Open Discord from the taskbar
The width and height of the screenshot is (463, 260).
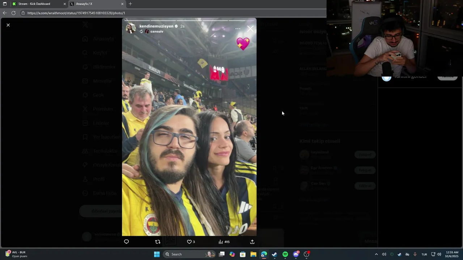tap(296, 254)
